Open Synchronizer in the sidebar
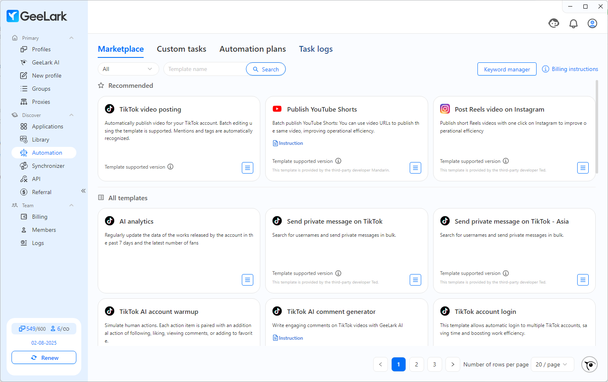Screen dimensions: 608x382 point(44,166)
